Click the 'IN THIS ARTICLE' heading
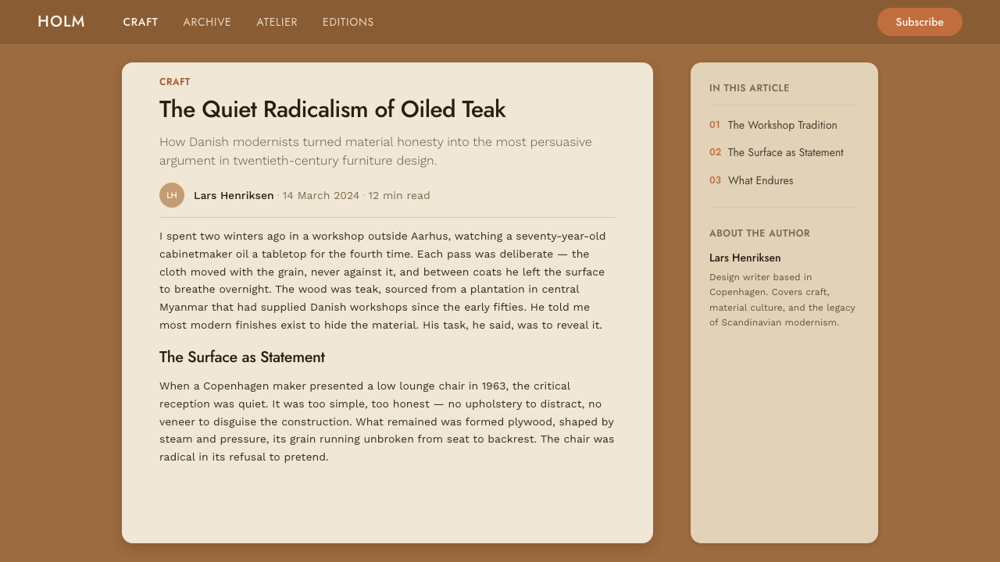Image resolution: width=1000 pixels, height=562 pixels. coord(749,88)
